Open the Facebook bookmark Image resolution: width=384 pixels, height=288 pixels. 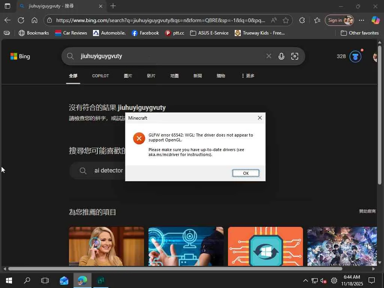145,33
